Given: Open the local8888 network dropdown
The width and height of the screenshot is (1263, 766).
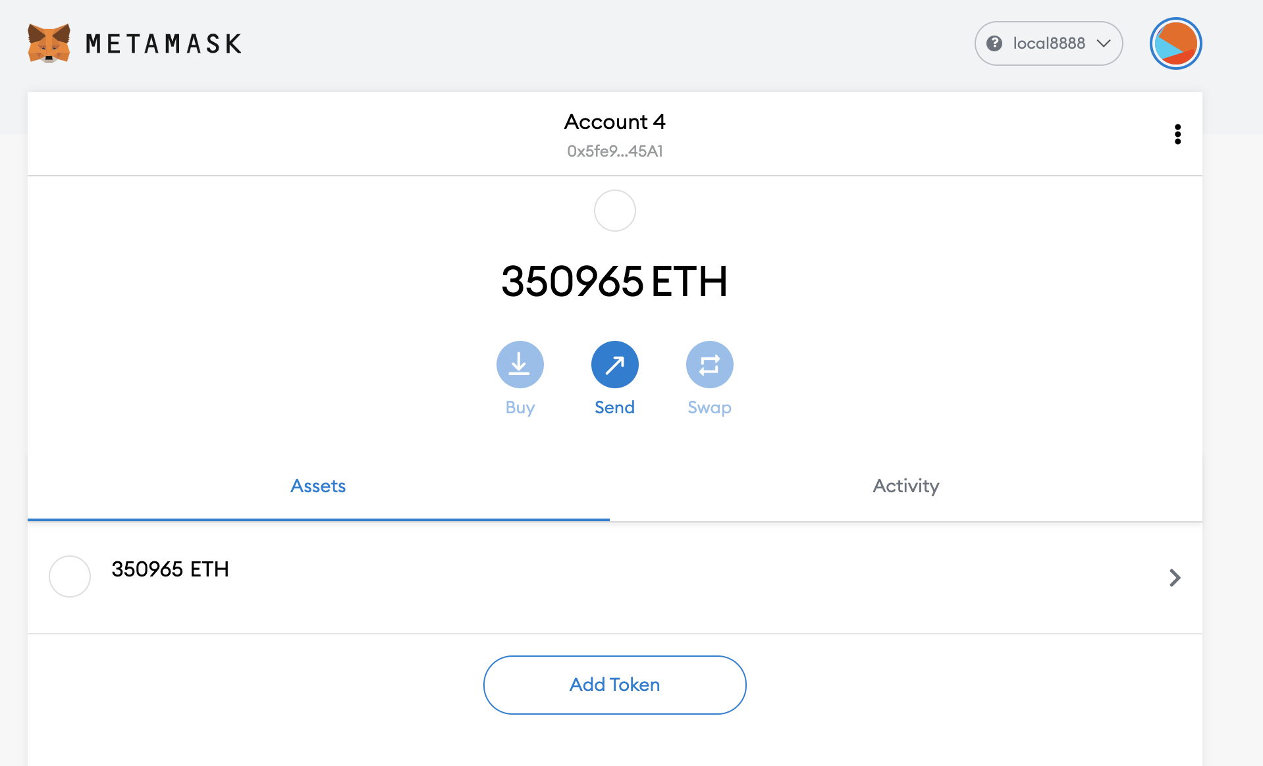Looking at the screenshot, I should tap(1048, 43).
